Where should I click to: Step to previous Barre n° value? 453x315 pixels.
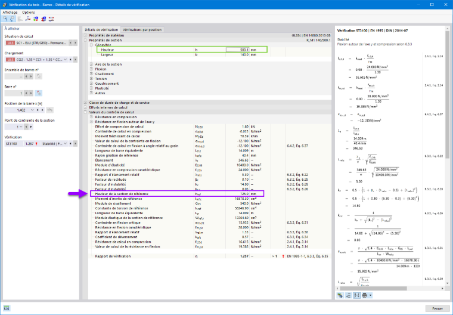(26, 93)
